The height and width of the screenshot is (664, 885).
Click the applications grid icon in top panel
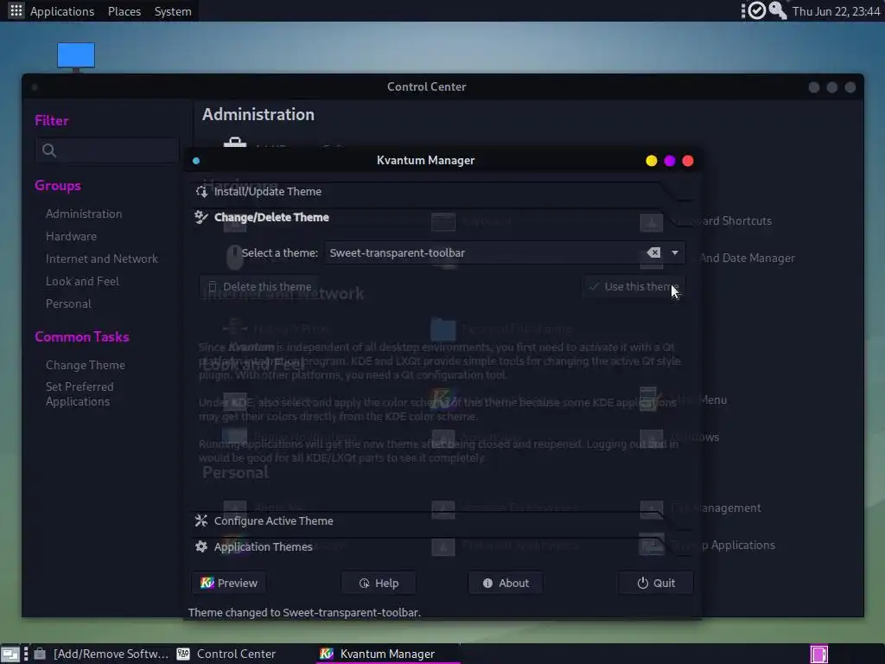tap(16, 10)
